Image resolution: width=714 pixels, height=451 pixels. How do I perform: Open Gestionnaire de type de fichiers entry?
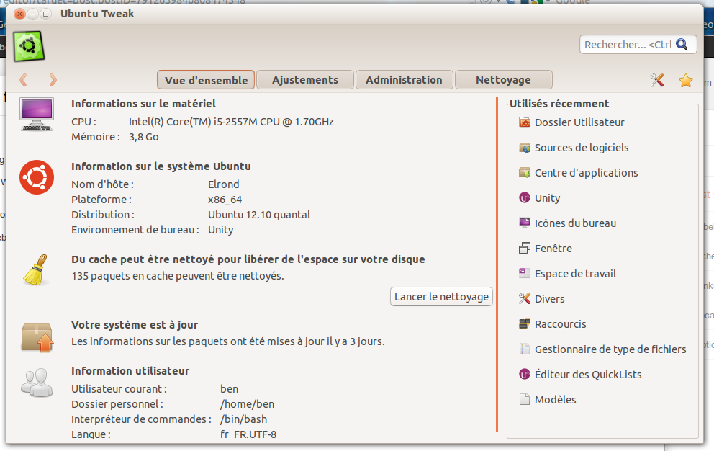(x=610, y=349)
